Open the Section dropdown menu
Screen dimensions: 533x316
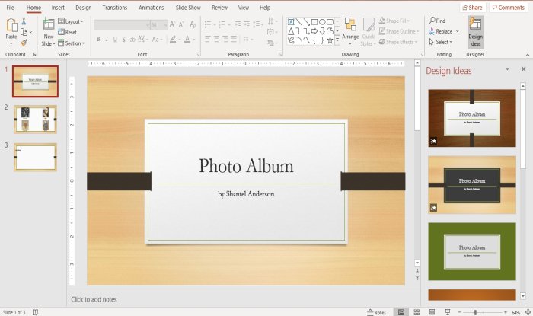(72, 43)
